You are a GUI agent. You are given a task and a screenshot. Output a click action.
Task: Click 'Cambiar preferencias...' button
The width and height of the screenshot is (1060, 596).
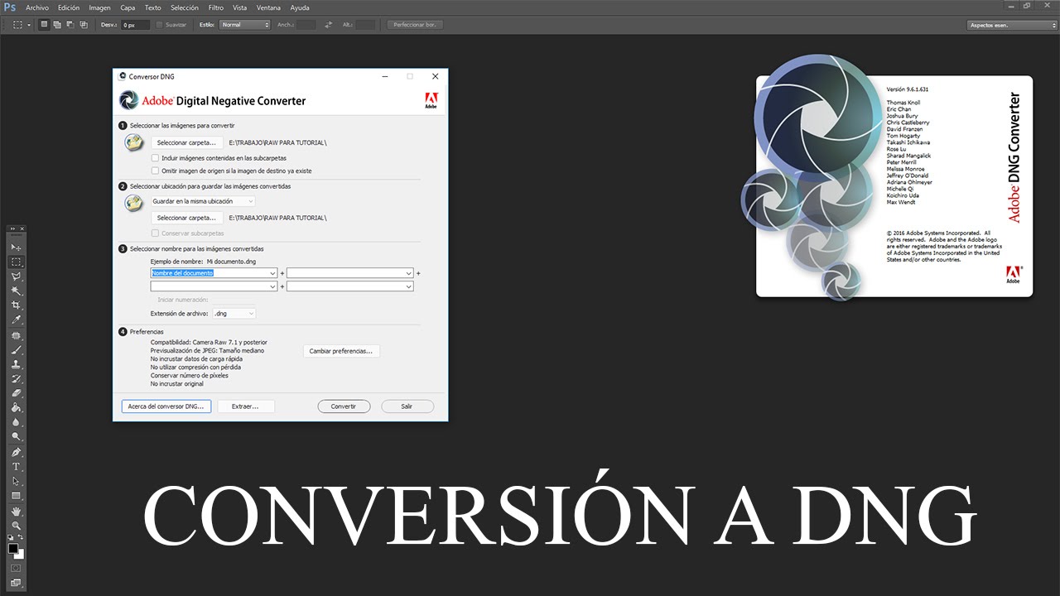(x=341, y=351)
